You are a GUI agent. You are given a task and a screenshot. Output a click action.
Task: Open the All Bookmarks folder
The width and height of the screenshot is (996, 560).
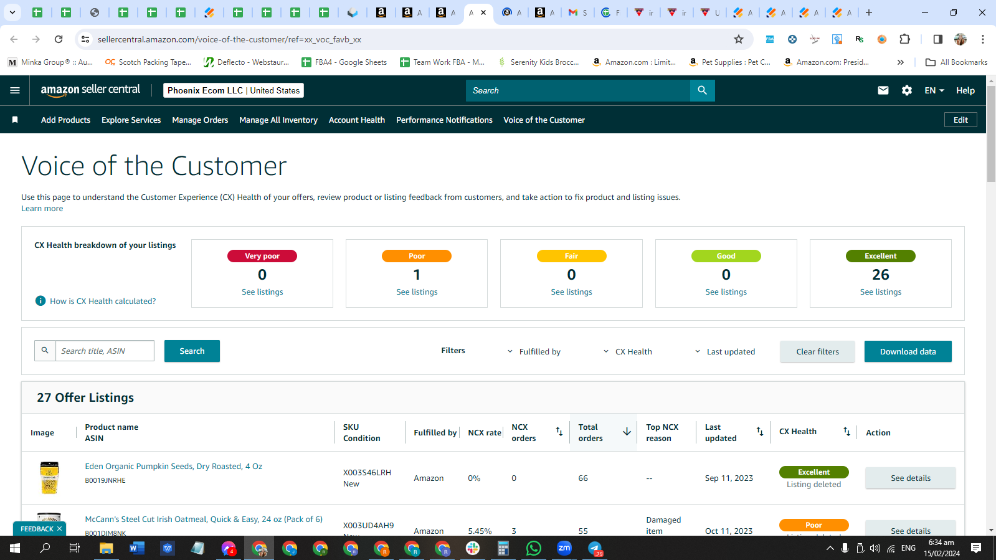click(x=956, y=62)
